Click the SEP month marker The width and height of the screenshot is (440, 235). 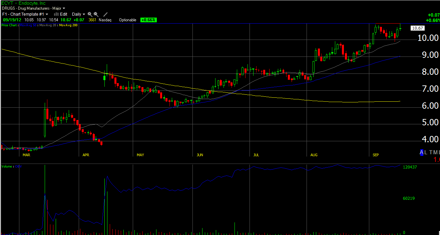pyautogui.click(x=376, y=155)
